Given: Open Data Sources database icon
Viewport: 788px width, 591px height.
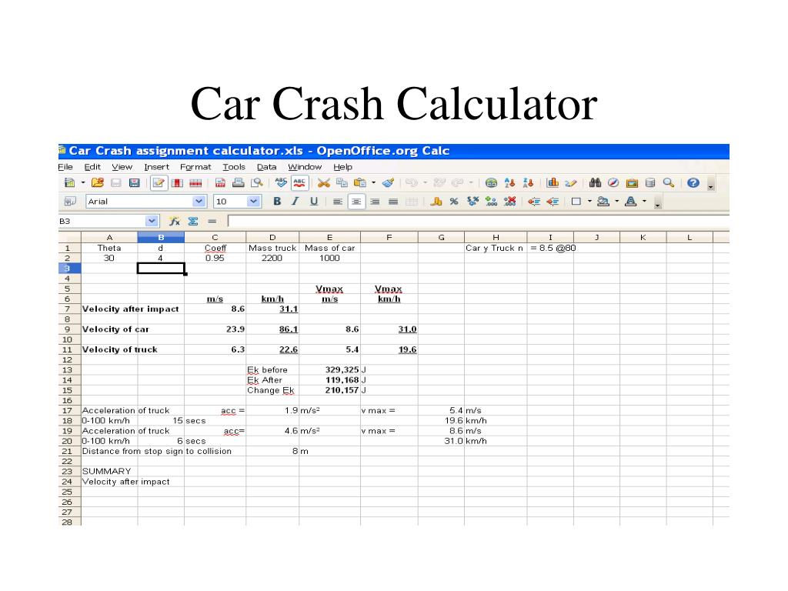Looking at the screenshot, I should (650, 183).
